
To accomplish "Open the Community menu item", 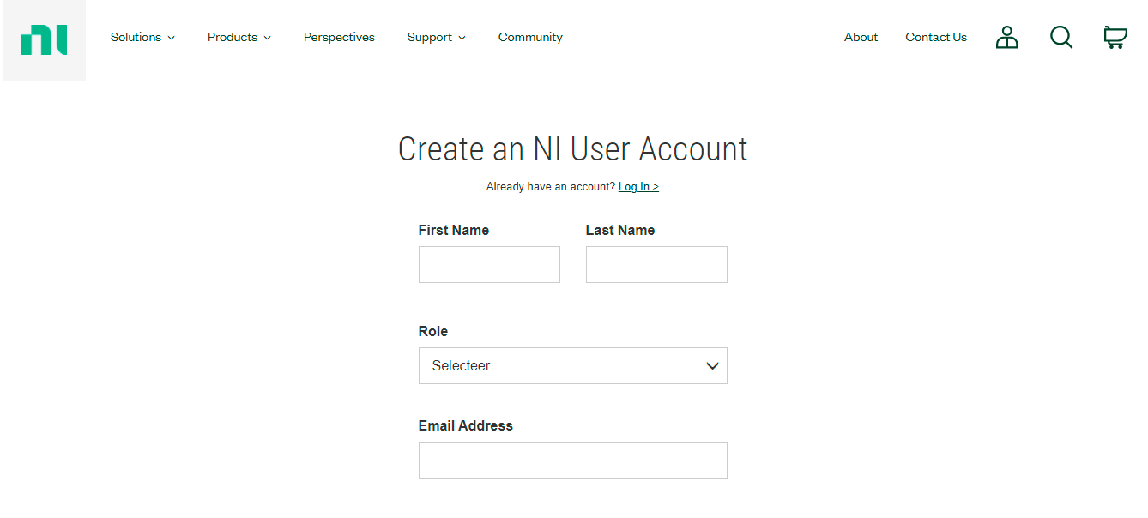I will point(530,37).
